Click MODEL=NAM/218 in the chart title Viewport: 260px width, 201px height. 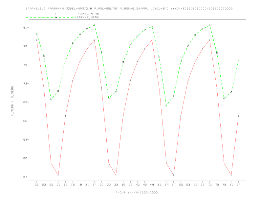click(79, 9)
